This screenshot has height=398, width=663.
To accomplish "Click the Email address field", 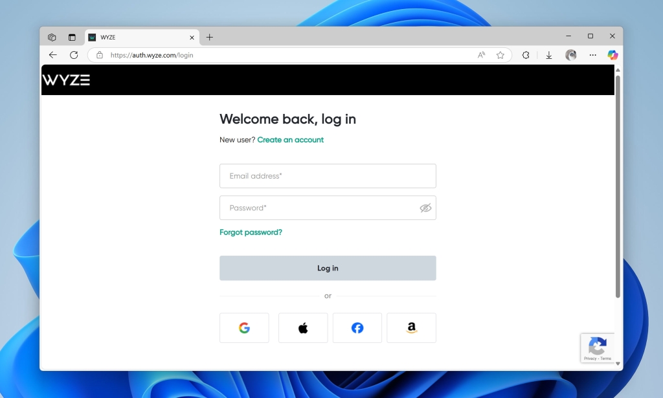I will click(328, 176).
